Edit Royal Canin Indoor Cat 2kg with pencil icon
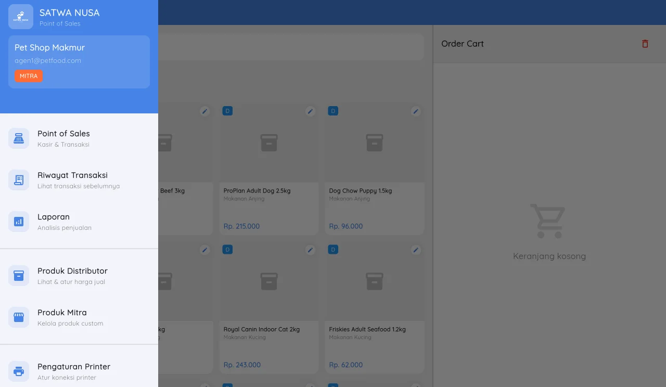This screenshot has width=666, height=387. coord(310,250)
